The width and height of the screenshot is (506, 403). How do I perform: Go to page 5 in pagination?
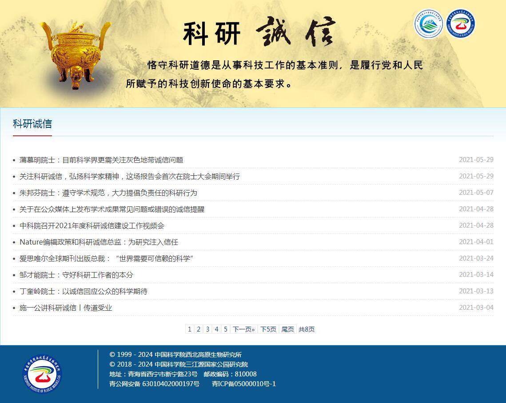point(226,329)
